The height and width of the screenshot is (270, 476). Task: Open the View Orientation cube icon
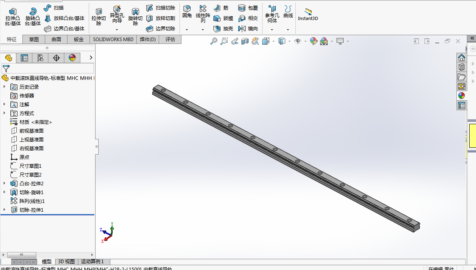tap(266, 41)
